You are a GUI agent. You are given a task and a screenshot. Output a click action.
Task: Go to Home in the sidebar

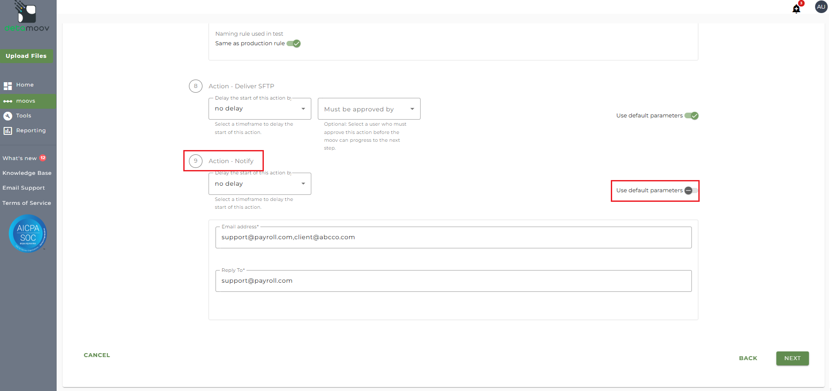25,85
